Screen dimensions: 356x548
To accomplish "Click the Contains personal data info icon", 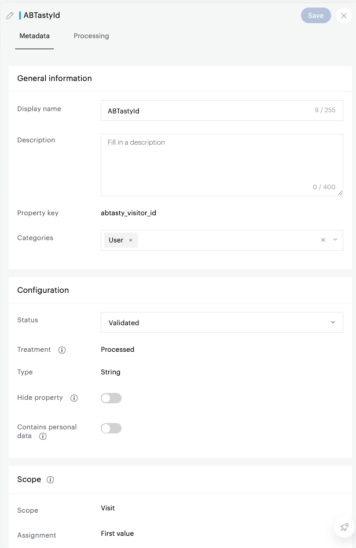I will [42, 436].
